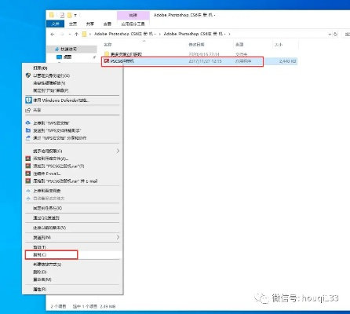Choose the send via QQ entry
Screen dimensions: 350x314
[46, 218]
